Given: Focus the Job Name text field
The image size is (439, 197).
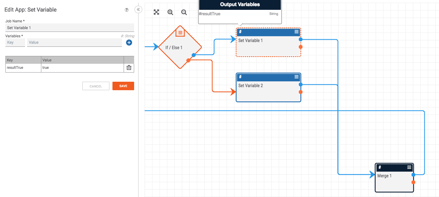Looking at the screenshot, I should point(70,28).
